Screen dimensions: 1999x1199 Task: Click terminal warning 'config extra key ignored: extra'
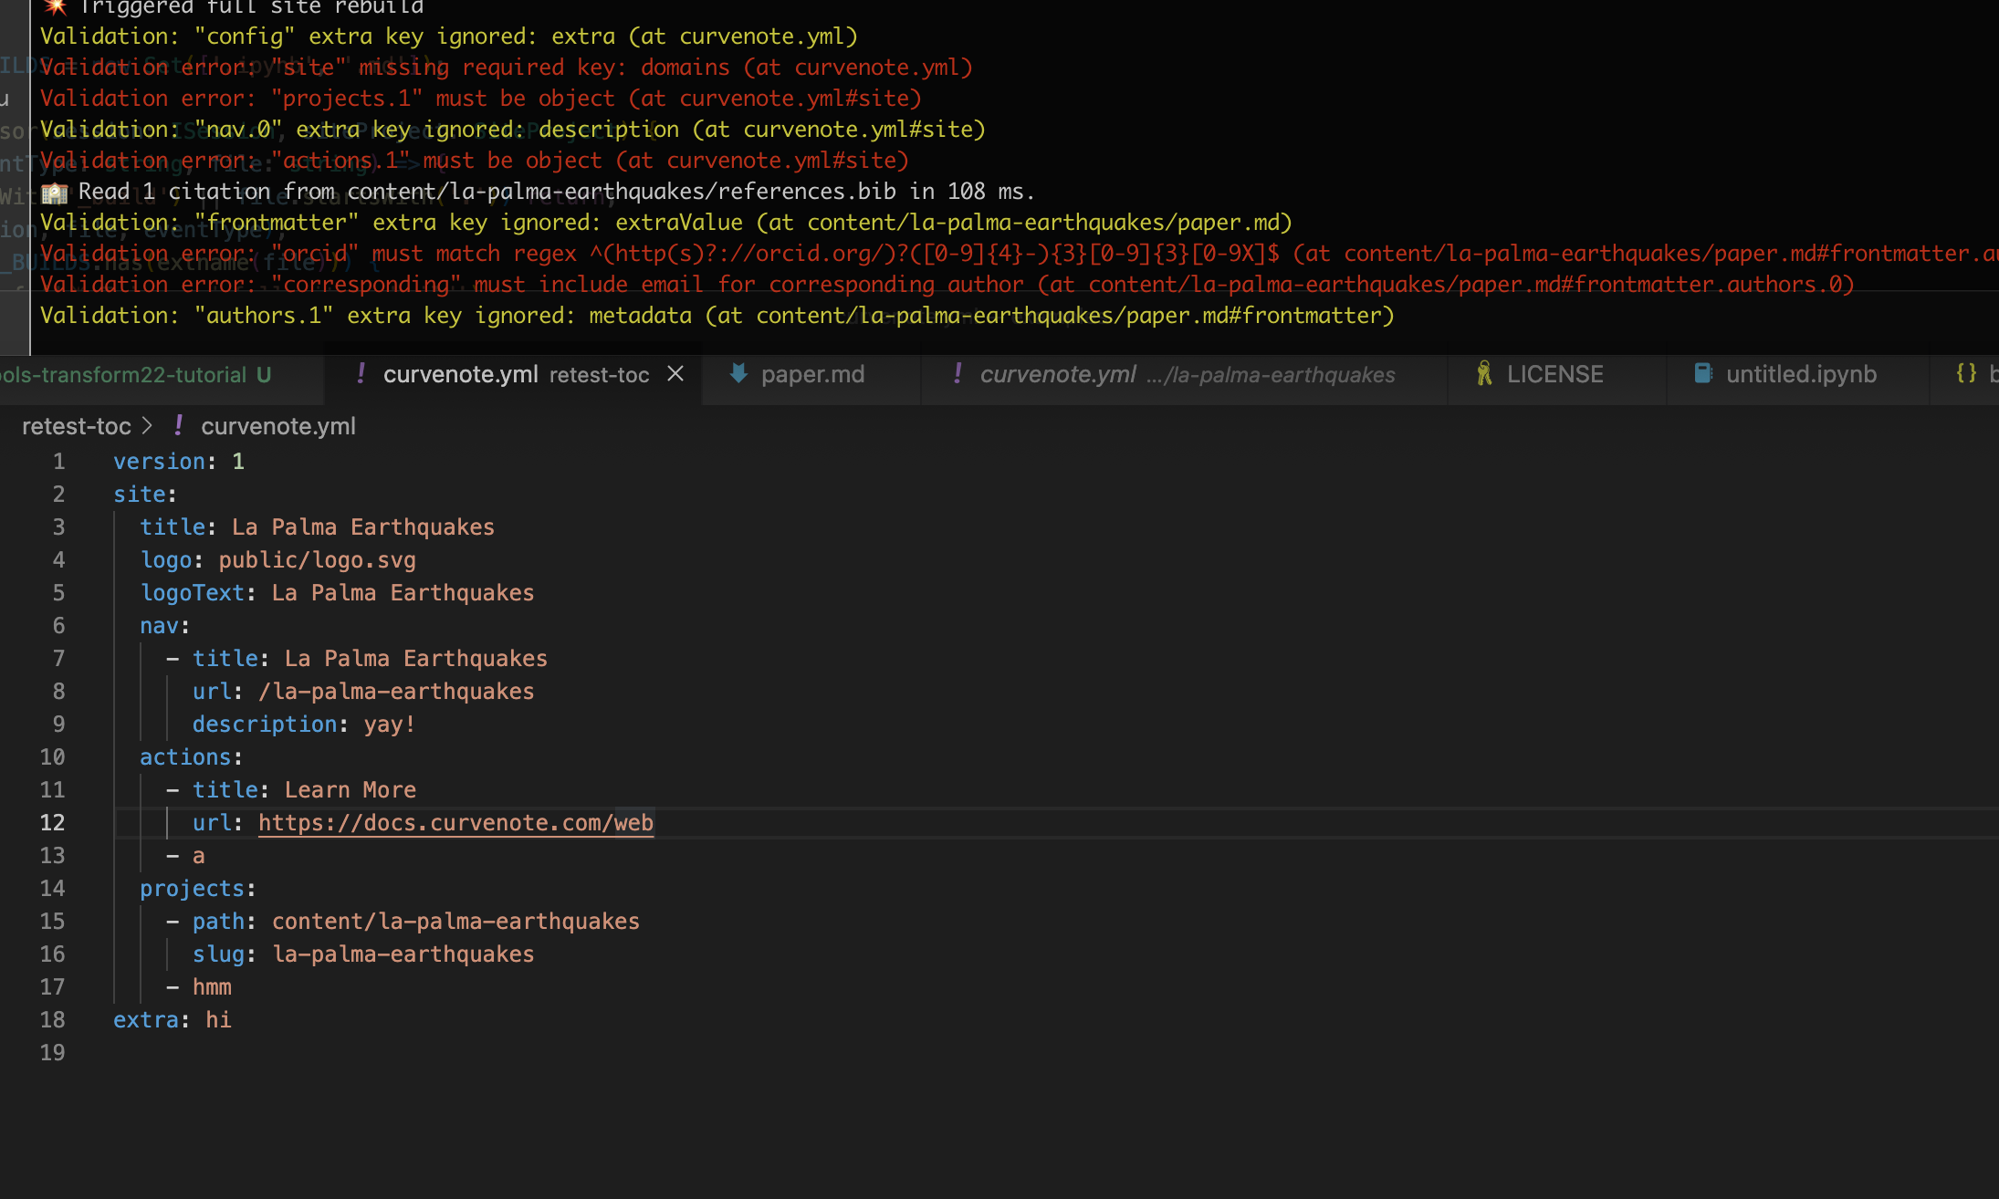coord(449,36)
